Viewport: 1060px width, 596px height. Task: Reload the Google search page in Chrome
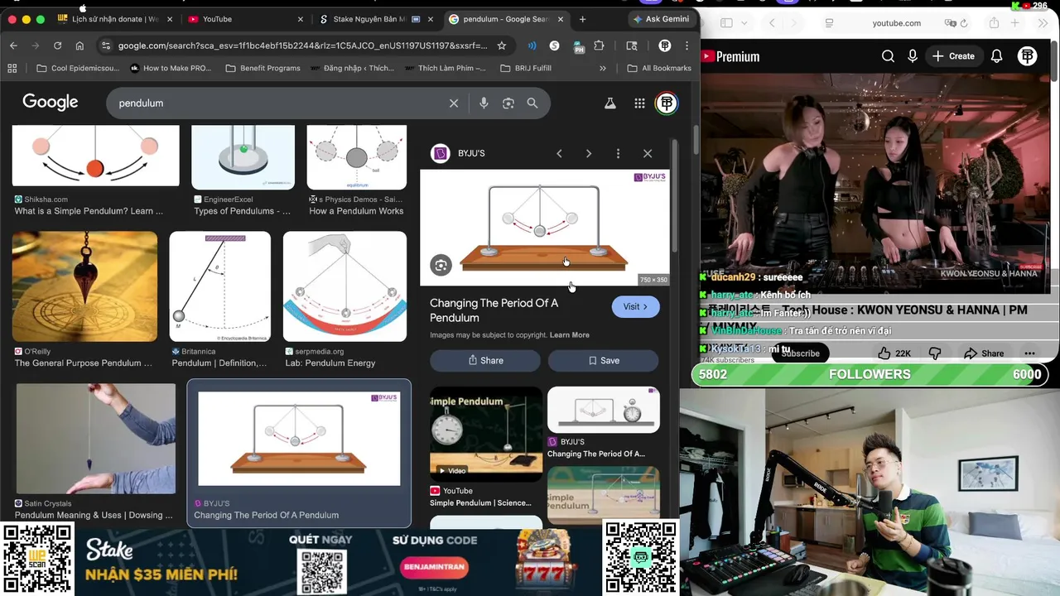pyautogui.click(x=57, y=46)
